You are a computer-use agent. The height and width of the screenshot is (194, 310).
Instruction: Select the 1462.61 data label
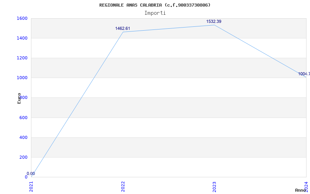pyautogui.click(x=122, y=28)
